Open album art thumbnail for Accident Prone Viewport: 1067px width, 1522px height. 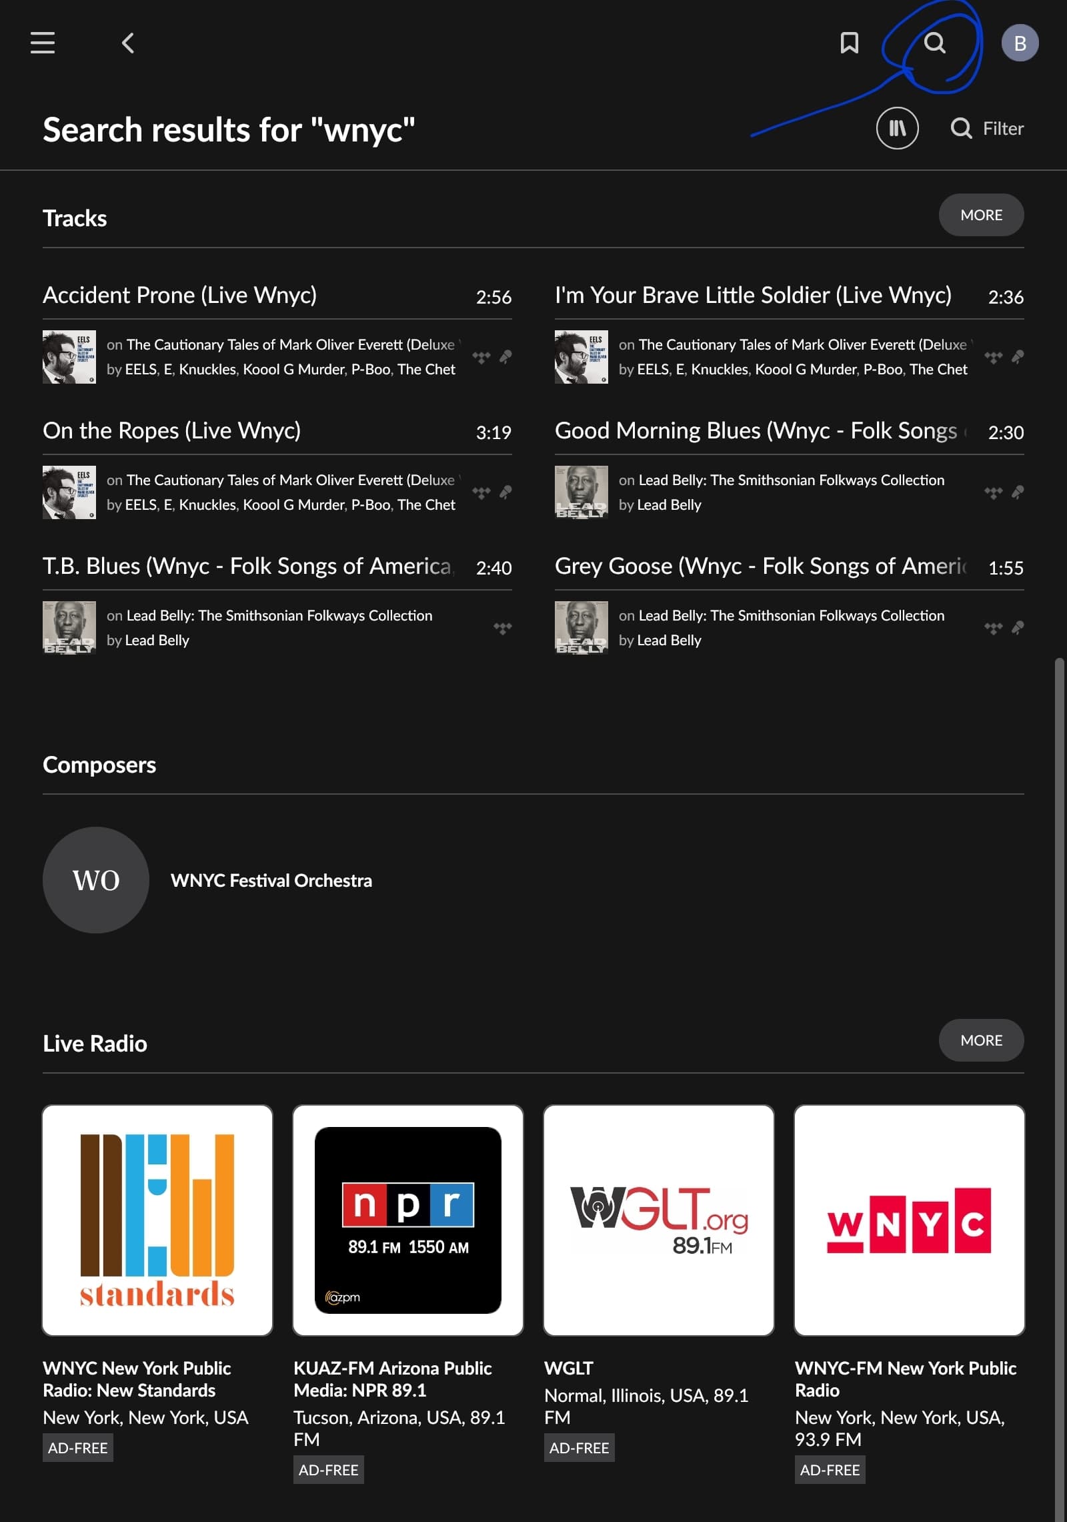pos(69,357)
